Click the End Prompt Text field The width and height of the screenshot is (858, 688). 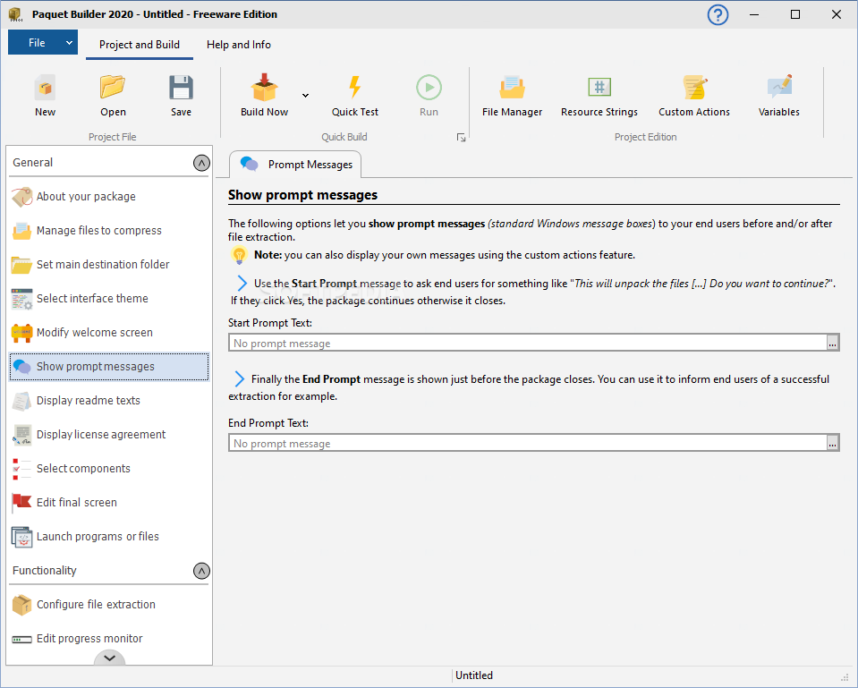pyautogui.click(x=528, y=444)
